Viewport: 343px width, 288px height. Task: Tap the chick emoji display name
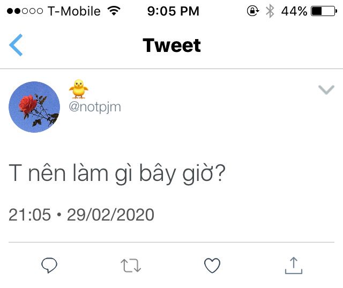pos(79,89)
